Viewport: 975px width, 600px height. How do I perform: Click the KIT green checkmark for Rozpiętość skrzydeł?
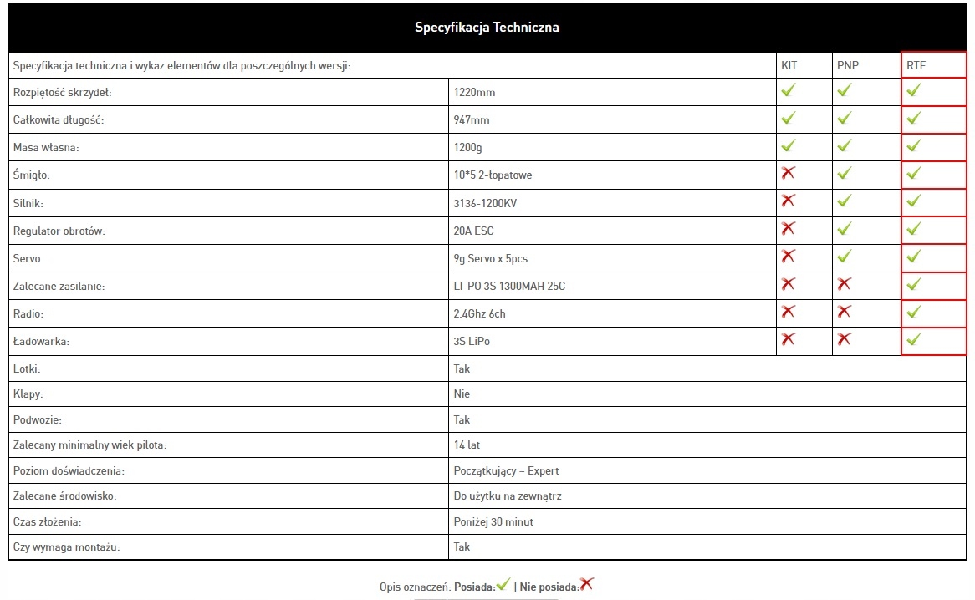(x=788, y=90)
